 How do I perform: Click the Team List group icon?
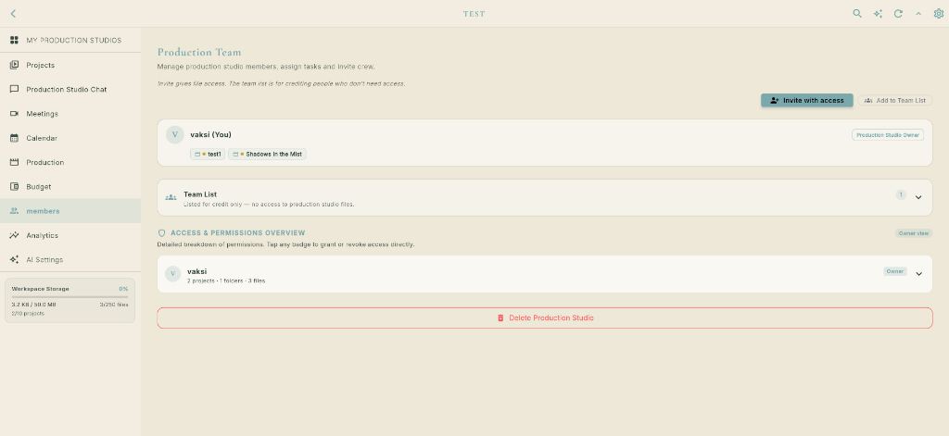(171, 197)
